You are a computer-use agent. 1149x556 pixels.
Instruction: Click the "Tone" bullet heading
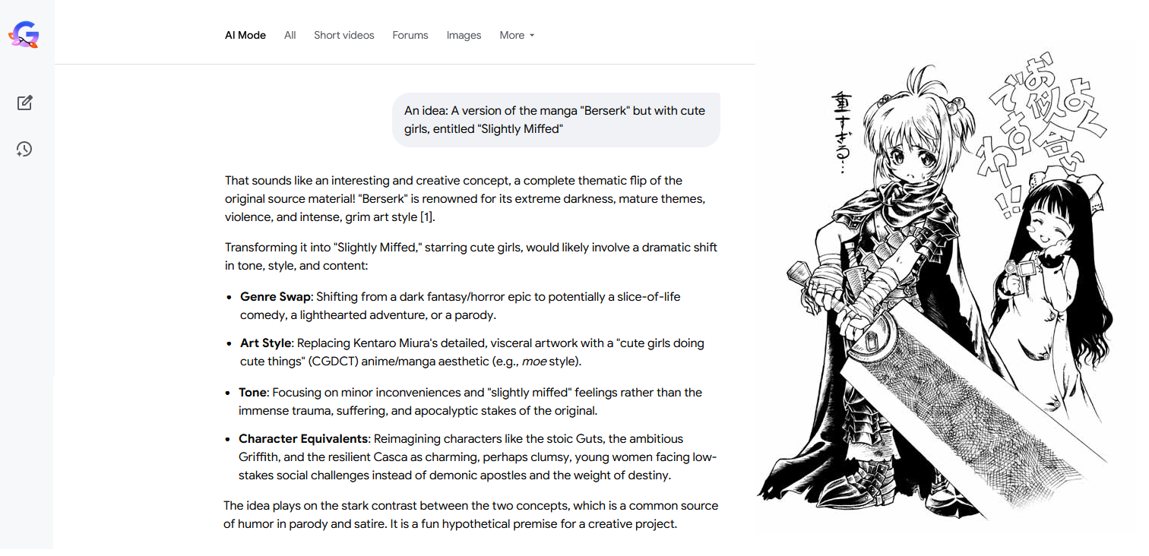tap(252, 393)
